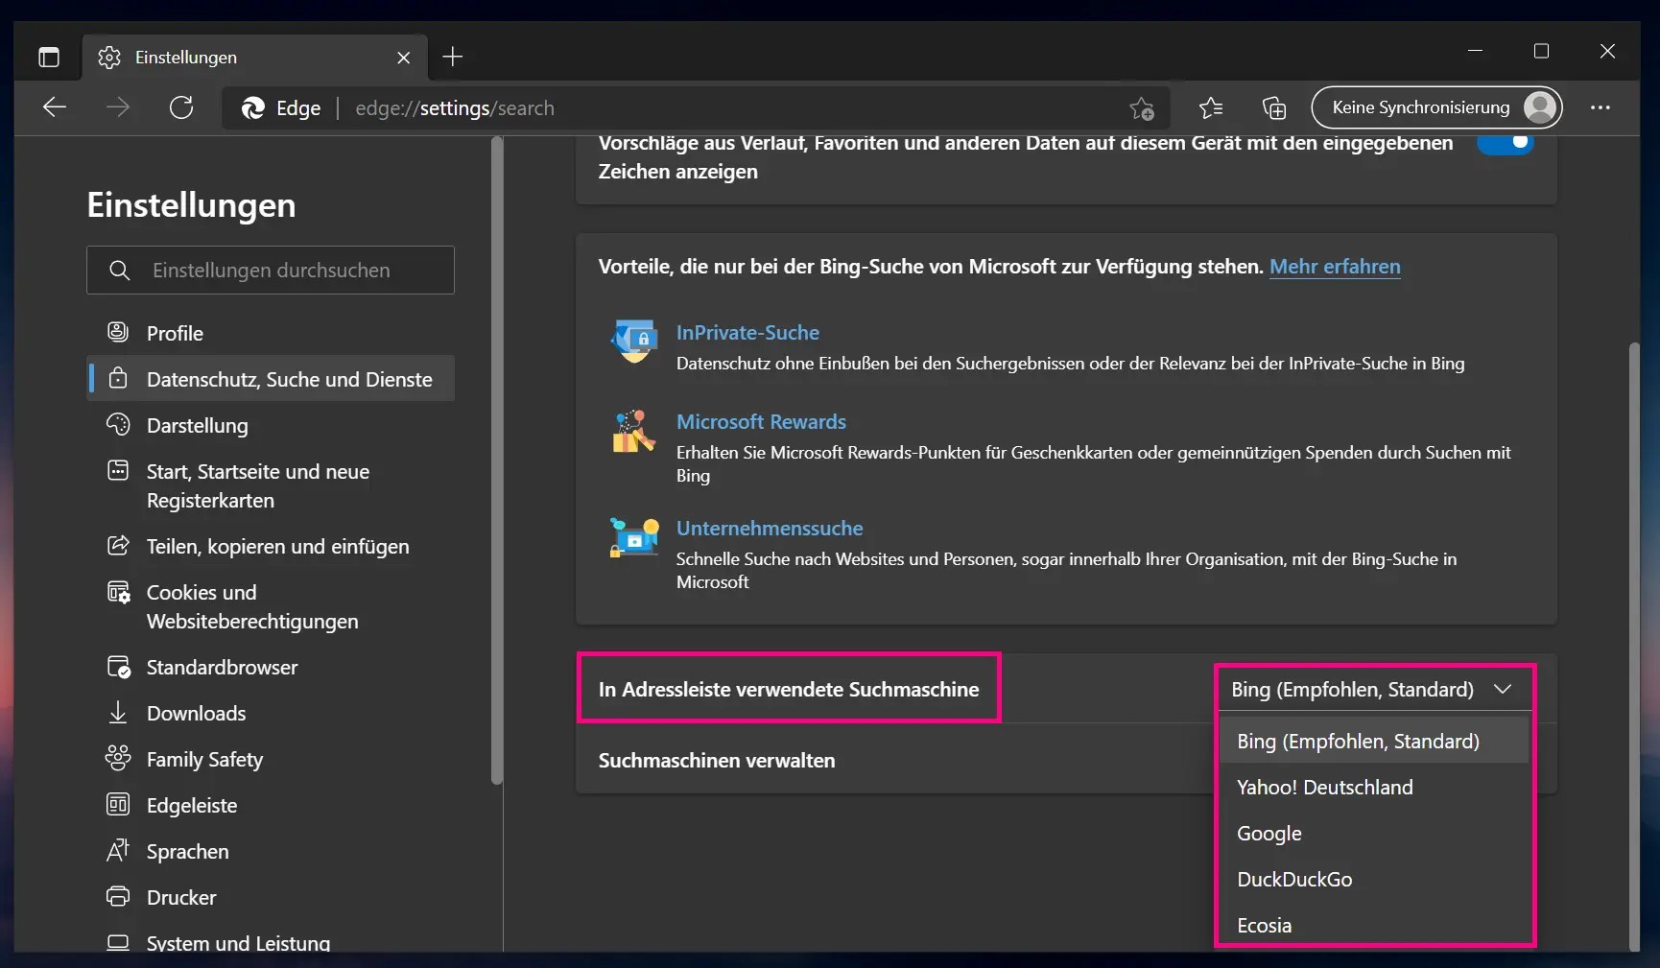Select Google from the search engine list

pos(1269,834)
